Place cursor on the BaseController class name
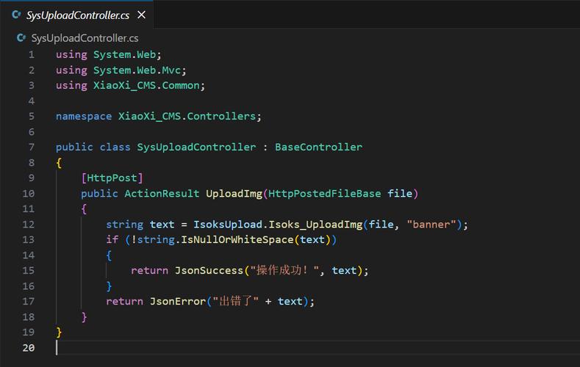Viewport: 580px width, 367px height. [x=318, y=148]
